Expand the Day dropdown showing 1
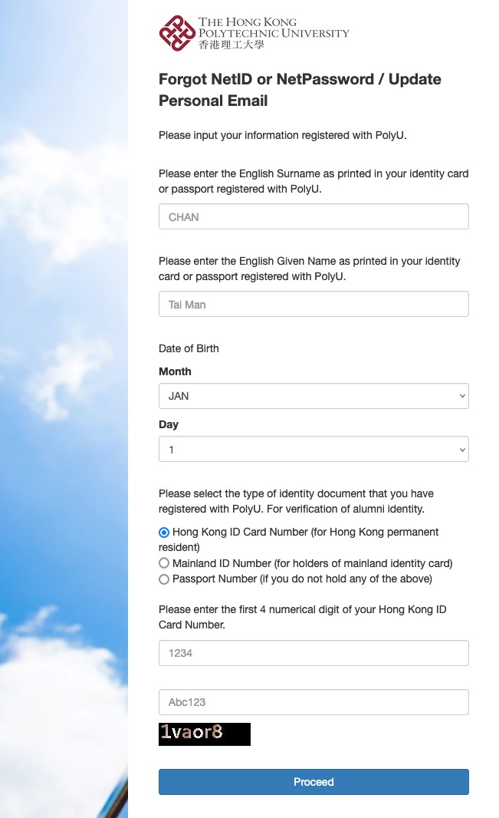This screenshot has width=499, height=818. click(314, 450)
